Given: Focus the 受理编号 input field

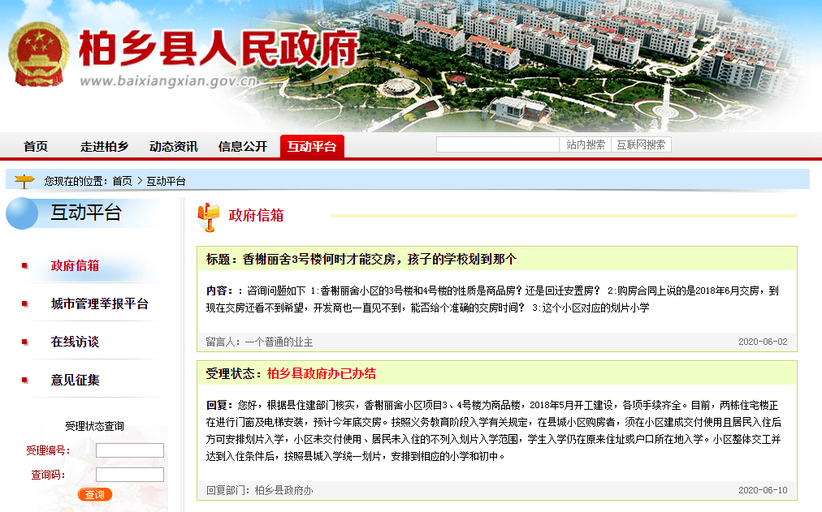Looking at the screenshot, I should tap(130, 450).
